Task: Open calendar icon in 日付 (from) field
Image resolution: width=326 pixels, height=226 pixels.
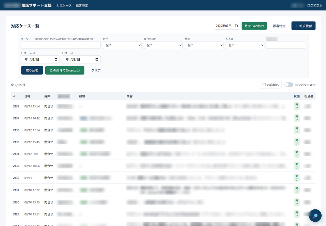Action: pos(56,60)
